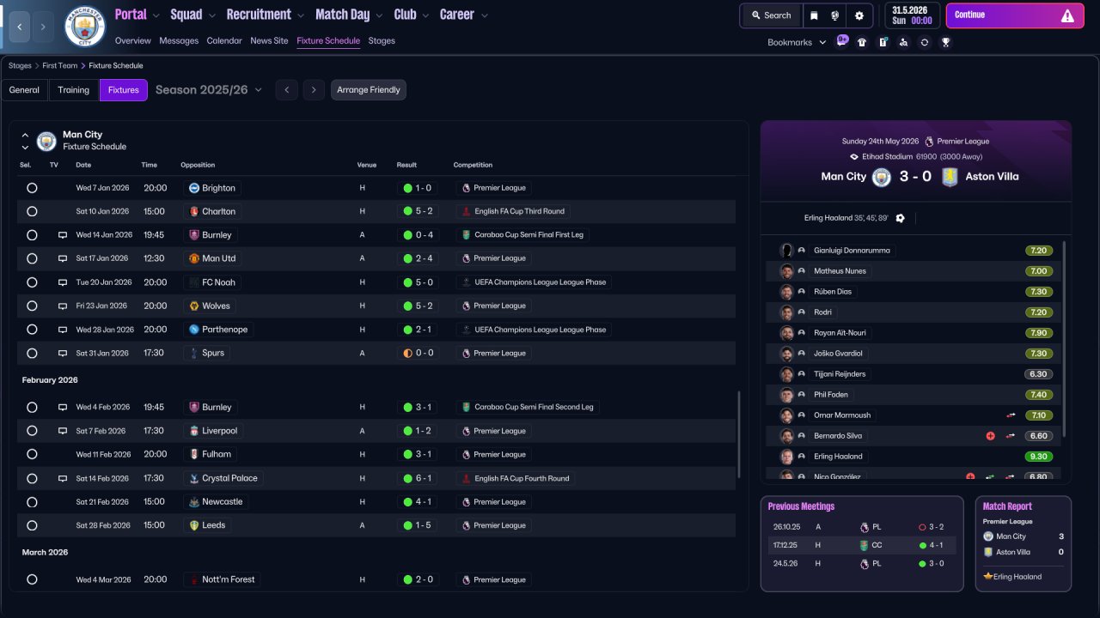Click the Charlton club crest
Viewport: 1100px width, 618px height.
click(x=194, y=211)
